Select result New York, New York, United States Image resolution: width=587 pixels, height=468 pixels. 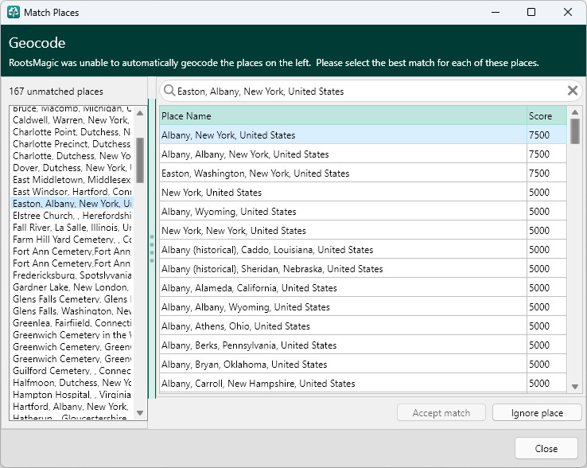pyautogui.click(x=343, y=231)
